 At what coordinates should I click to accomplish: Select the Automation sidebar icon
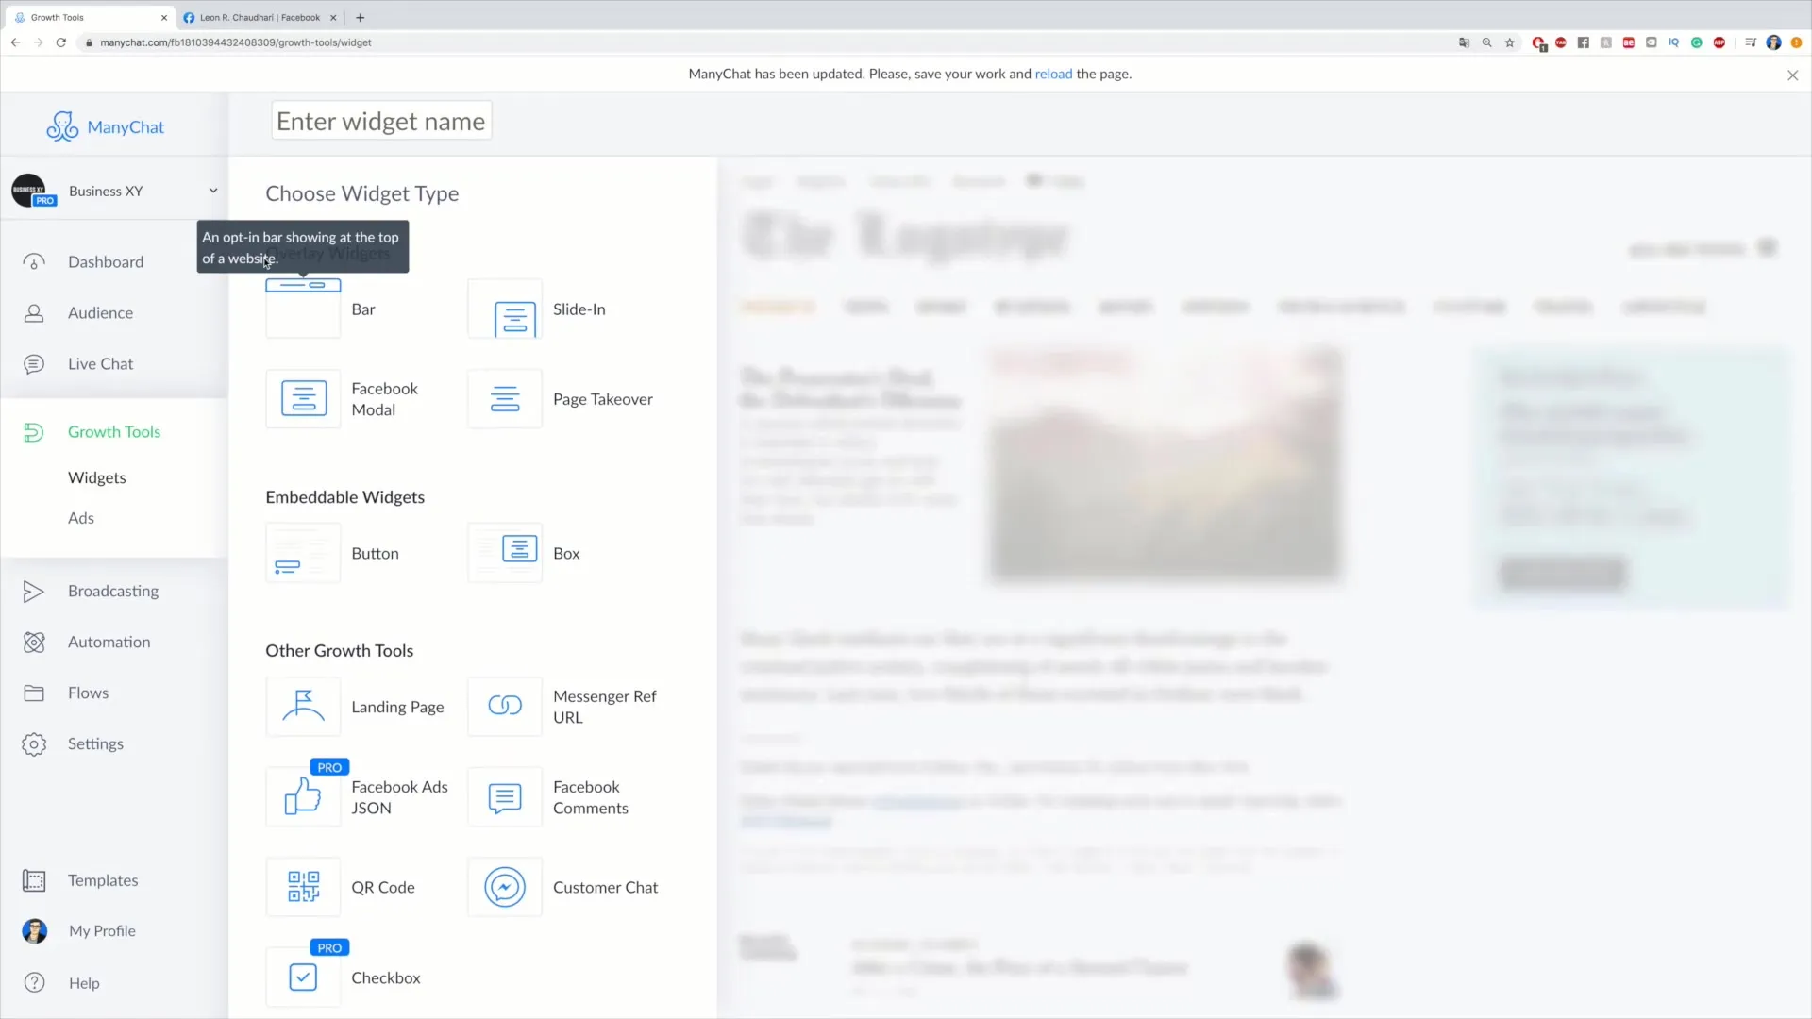point(34,641)
